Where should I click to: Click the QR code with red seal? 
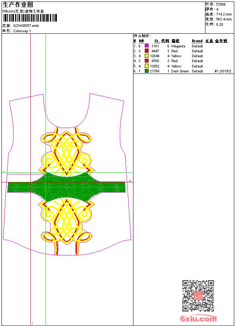click(x=198, y=296)
